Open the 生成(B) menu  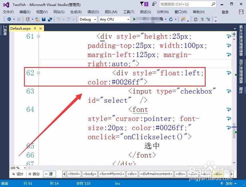click(76, 12)
